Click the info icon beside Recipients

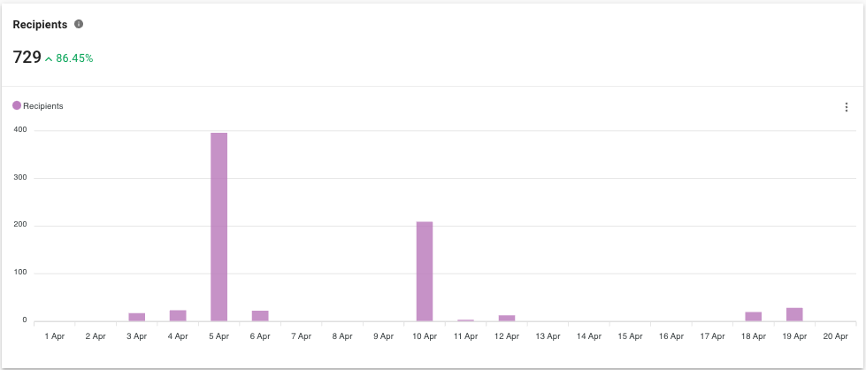click(x=79, y=24)
